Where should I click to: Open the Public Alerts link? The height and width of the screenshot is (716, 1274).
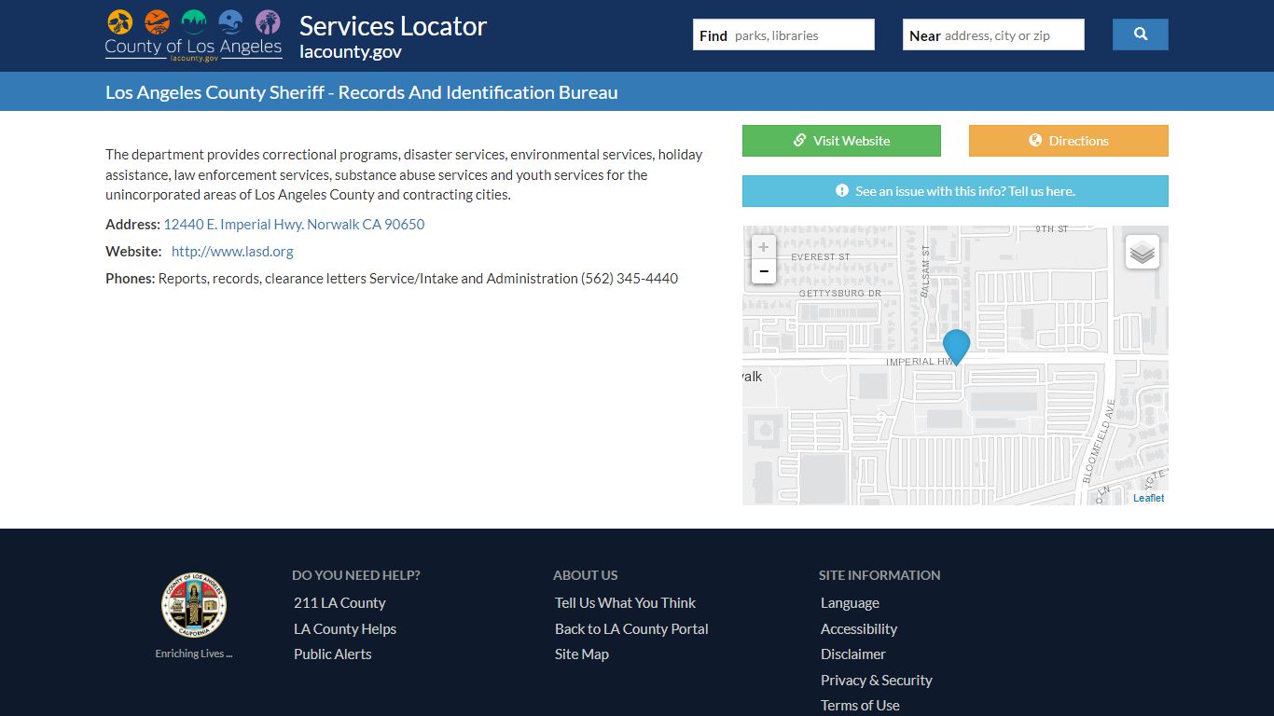(x=333, y=654)
